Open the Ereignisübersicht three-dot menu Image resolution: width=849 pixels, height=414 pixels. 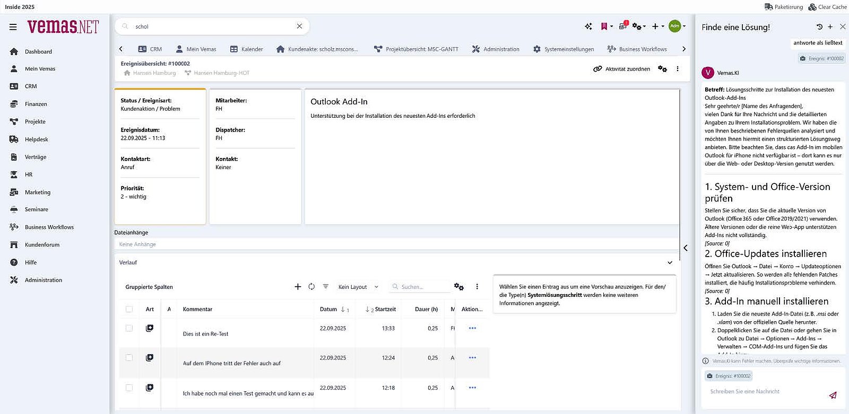(678, 69)
